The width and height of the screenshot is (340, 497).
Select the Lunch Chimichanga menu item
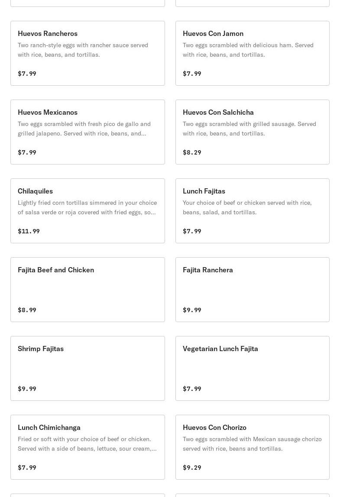49,427
